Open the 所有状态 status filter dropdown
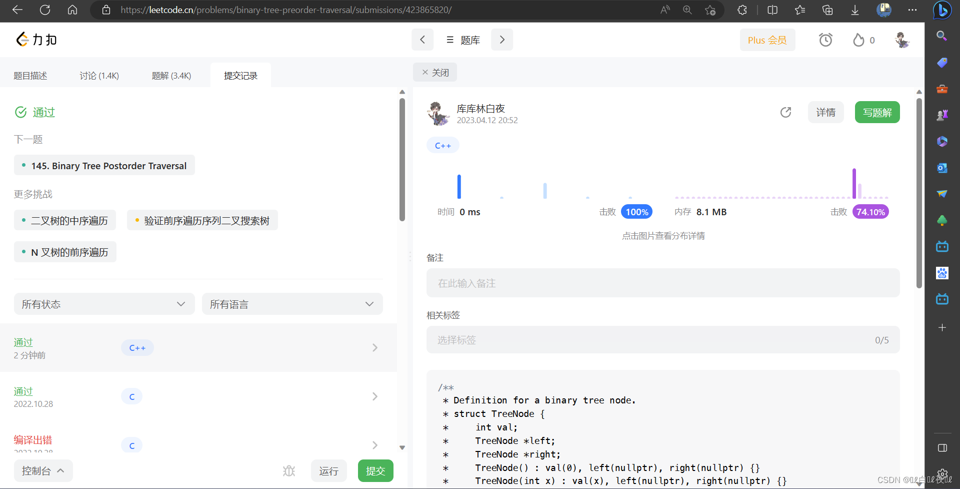Image resolution: width=960 pixels, height=489 pixels. coord(104,304)
